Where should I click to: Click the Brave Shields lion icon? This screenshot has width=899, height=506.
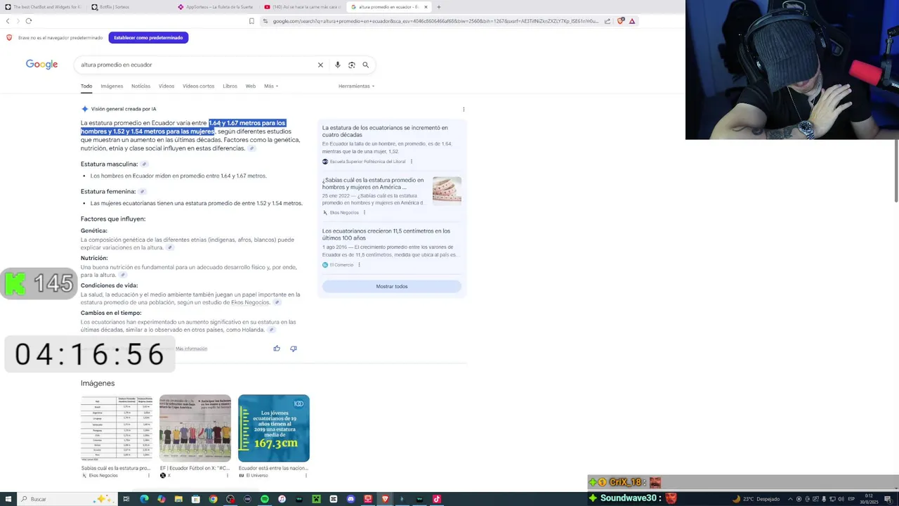[620, 21]
